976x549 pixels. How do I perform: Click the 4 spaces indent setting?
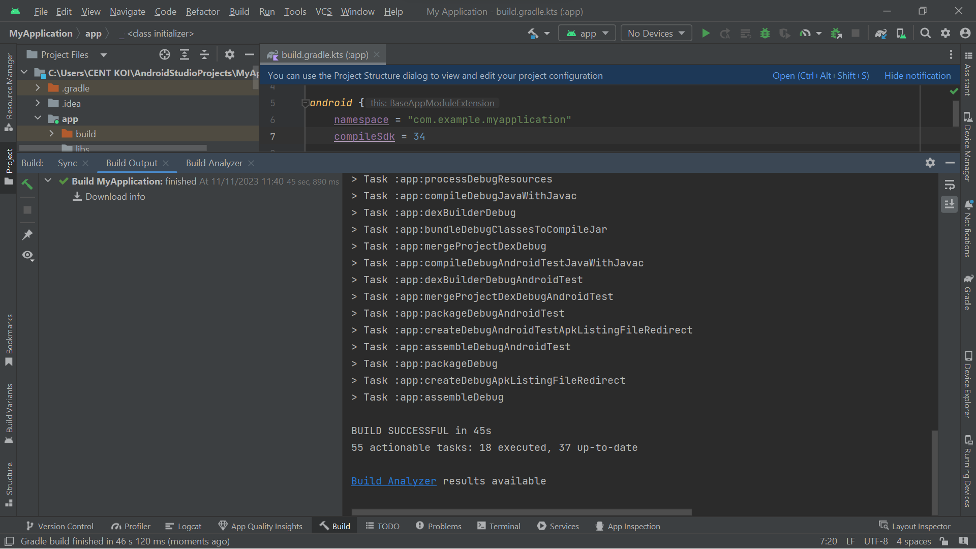click(x=913, y=541)
